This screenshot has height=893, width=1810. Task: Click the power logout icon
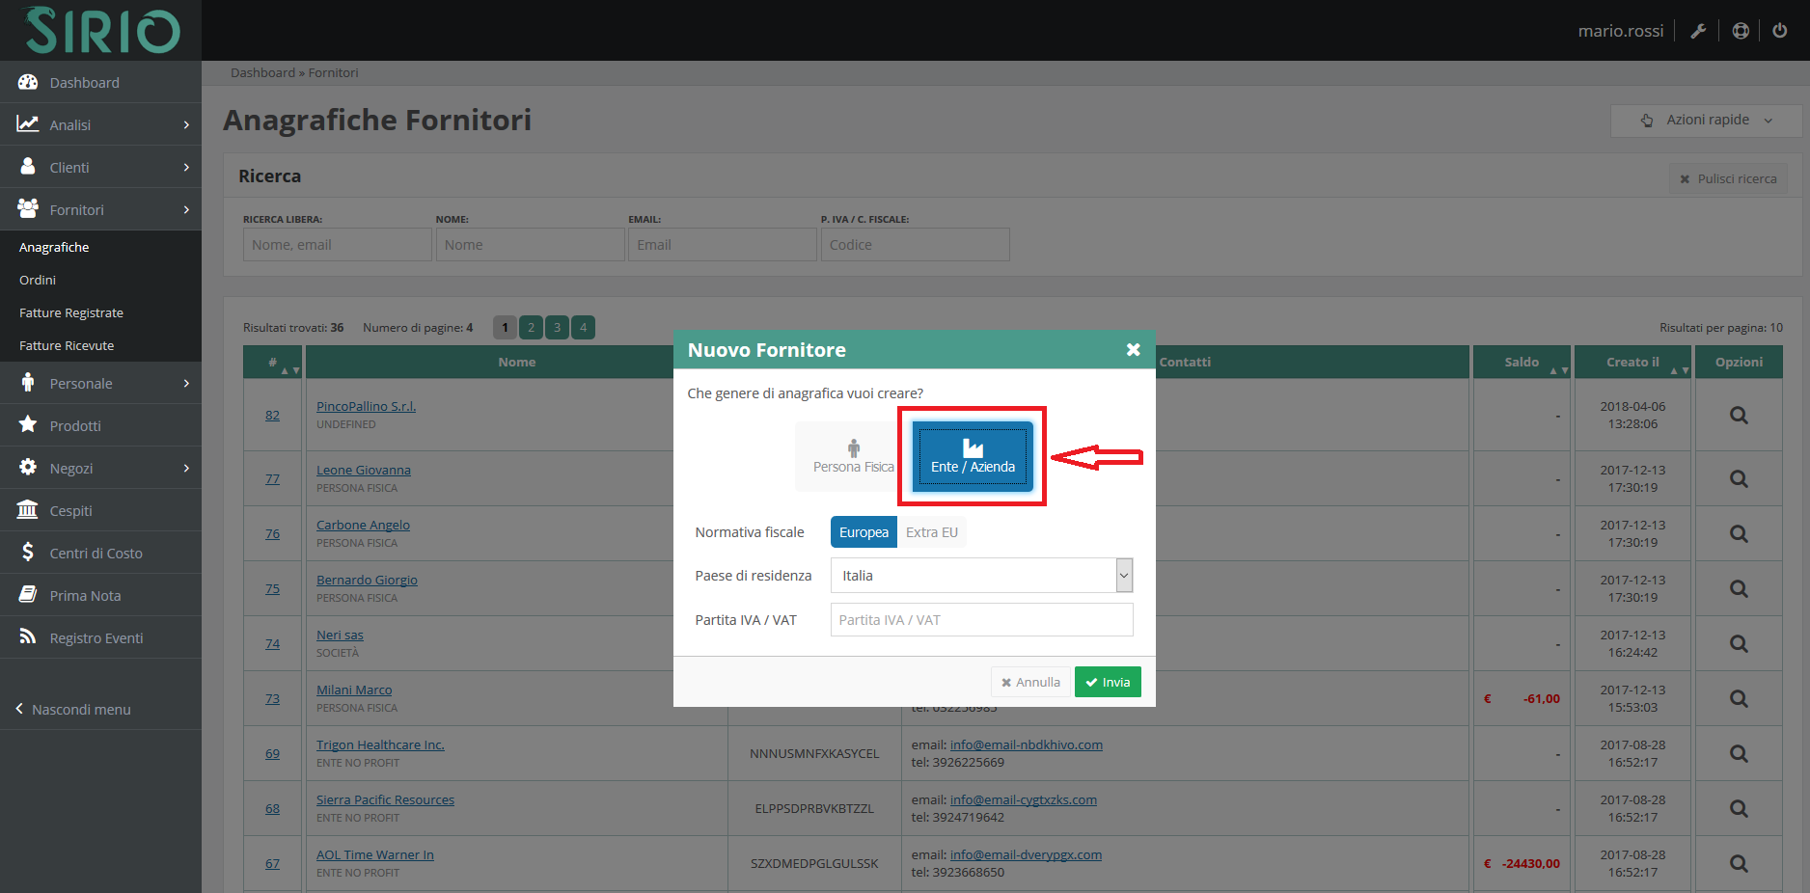pos(1780,31)
